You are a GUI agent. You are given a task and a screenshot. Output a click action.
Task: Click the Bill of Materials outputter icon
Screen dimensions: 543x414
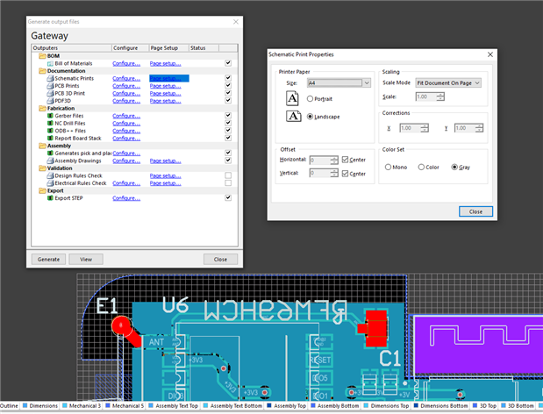tap(50, 63)
